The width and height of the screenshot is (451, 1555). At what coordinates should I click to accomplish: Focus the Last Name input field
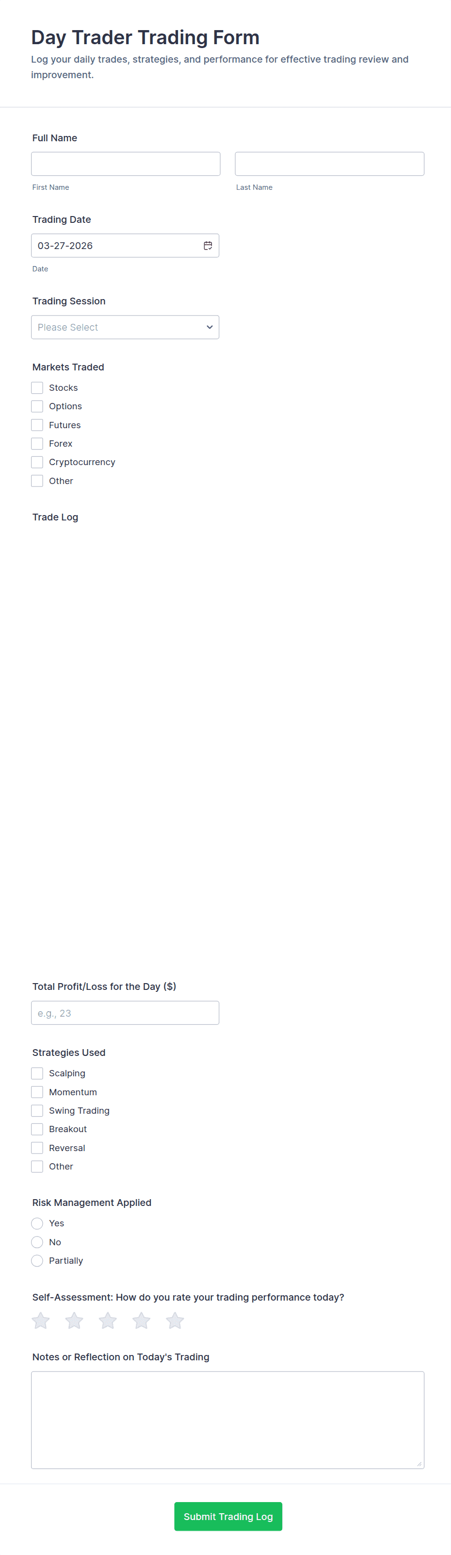tap(329, 164)
